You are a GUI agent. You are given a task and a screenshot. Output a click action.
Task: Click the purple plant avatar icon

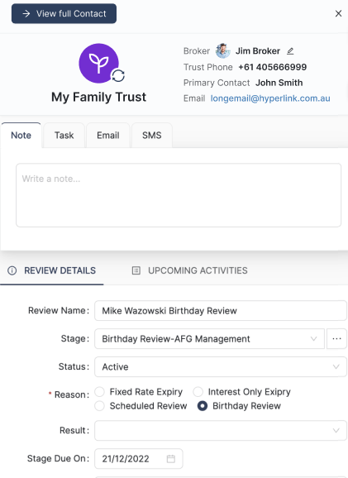pyautogui.click(x=98, y=63)
